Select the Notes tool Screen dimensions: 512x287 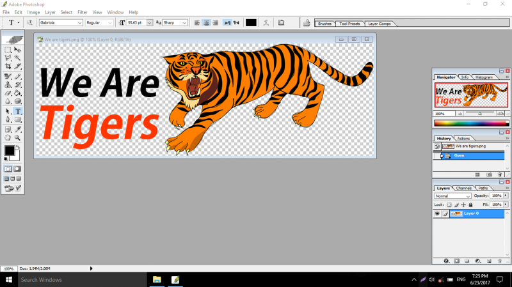pyautogui.click(x=8, y=130)
